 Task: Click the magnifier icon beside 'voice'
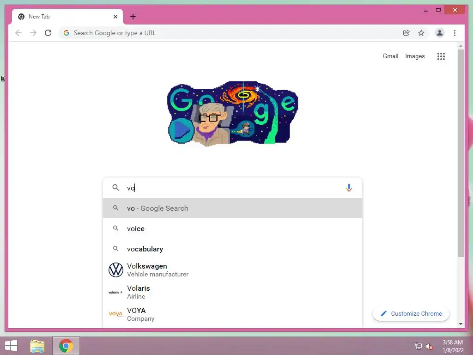115,228
